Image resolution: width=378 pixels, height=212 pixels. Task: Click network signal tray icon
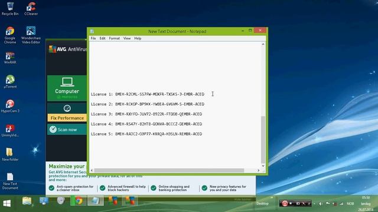341,204
